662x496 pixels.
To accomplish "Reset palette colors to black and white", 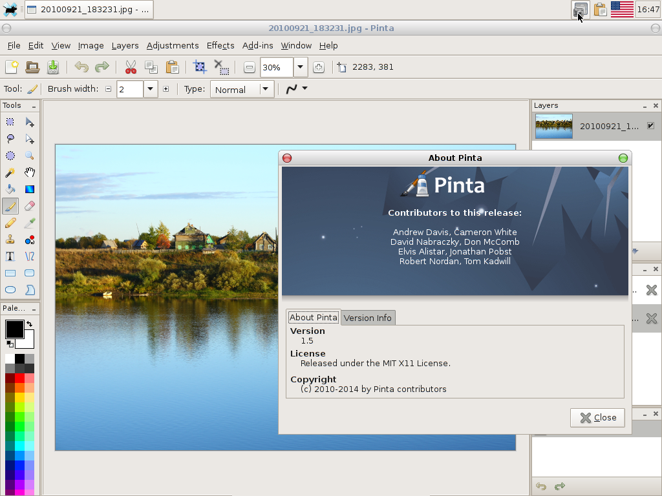I will tap(10, 344).
